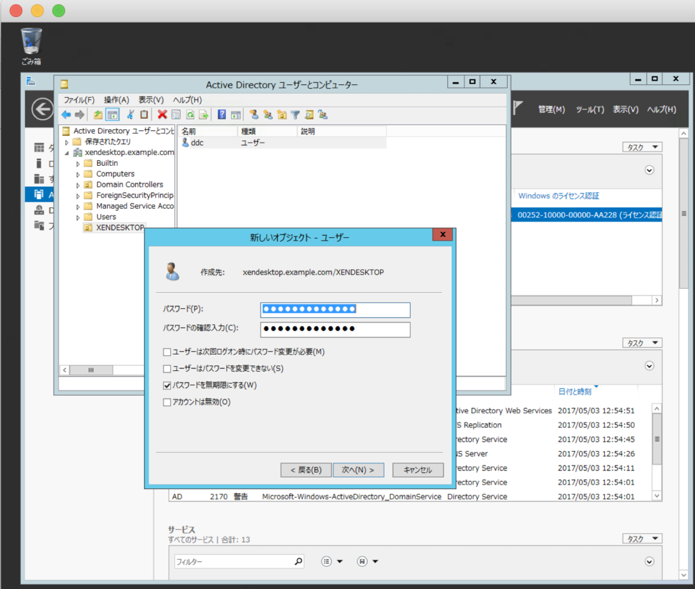Expand the Computers tree node
This screenshot has width=695, height=589.
click(x=78, y=175)
